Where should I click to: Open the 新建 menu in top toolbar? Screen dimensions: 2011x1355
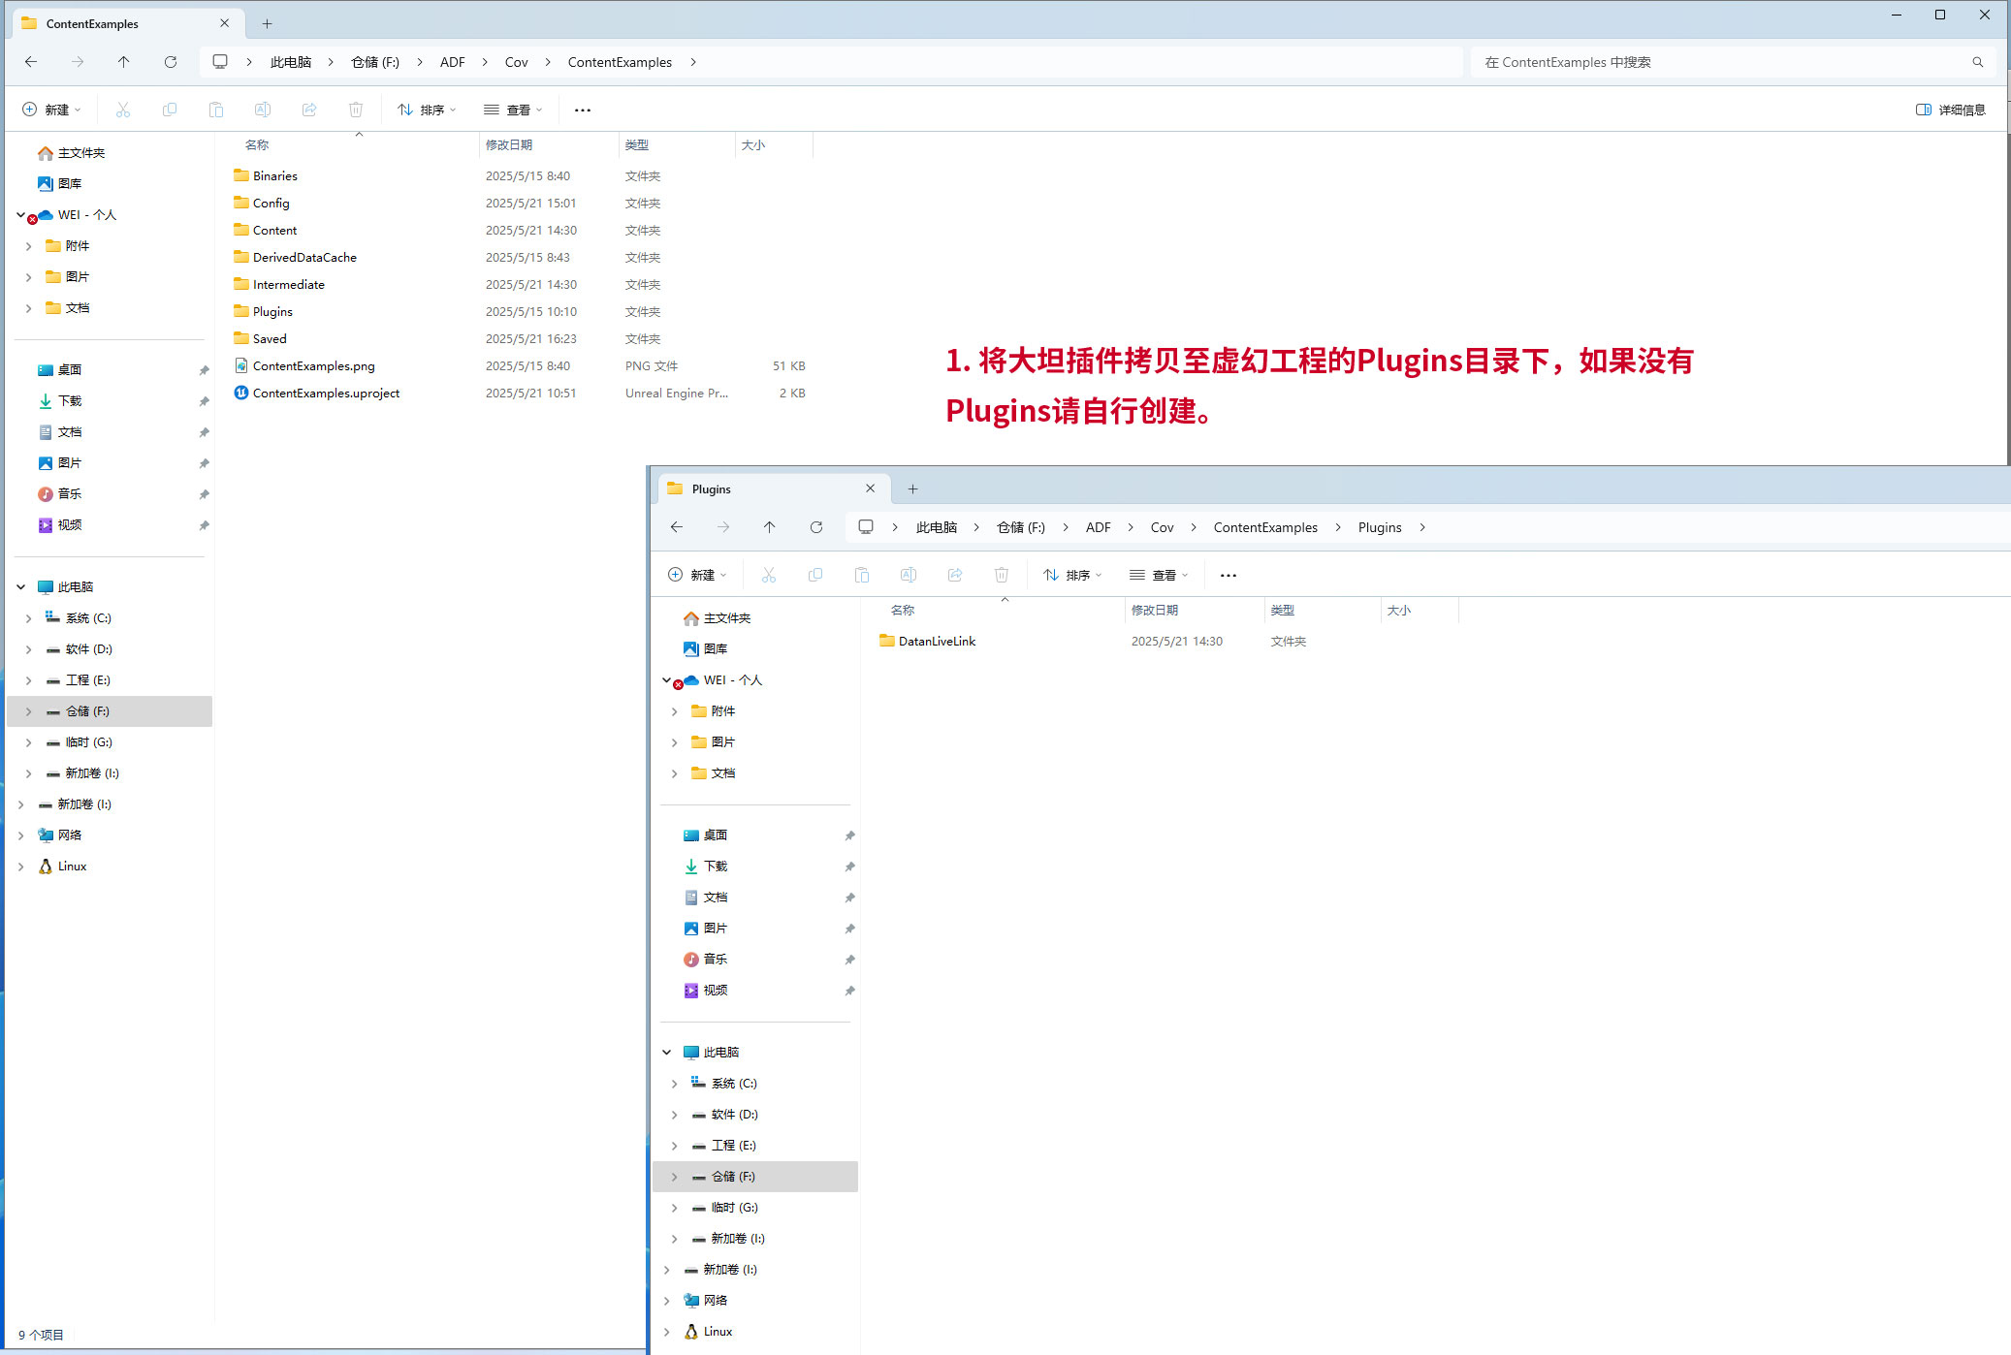pyautogui.click(x=51, y=110)
